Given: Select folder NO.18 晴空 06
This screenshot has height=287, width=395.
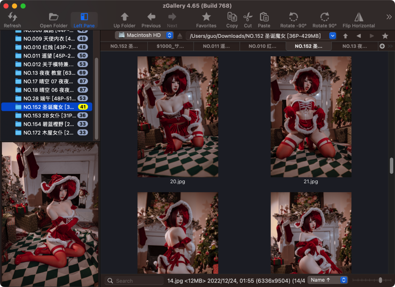Looking at the screenshot, I should click(x=47, y=90).
